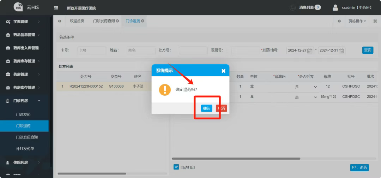Open the 页签操作 dropdown
The image size is (381, 178).
tap(357, 21)
